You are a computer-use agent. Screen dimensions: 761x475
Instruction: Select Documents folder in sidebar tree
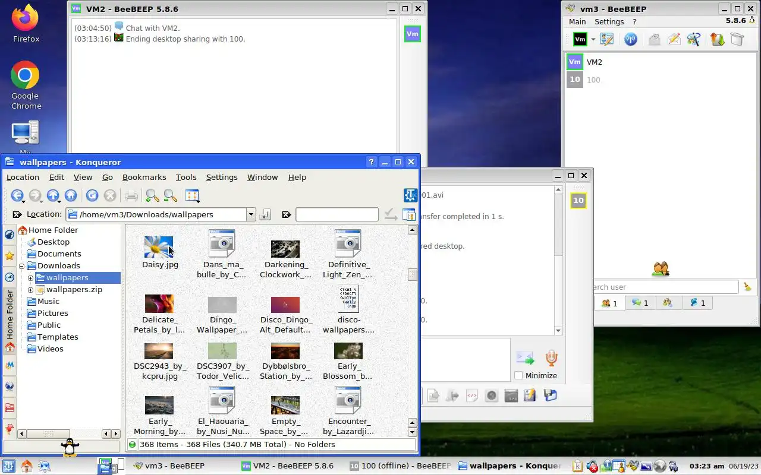[x=59, y=254]
